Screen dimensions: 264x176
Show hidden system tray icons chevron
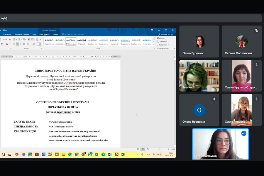click(x=137, y=154)
